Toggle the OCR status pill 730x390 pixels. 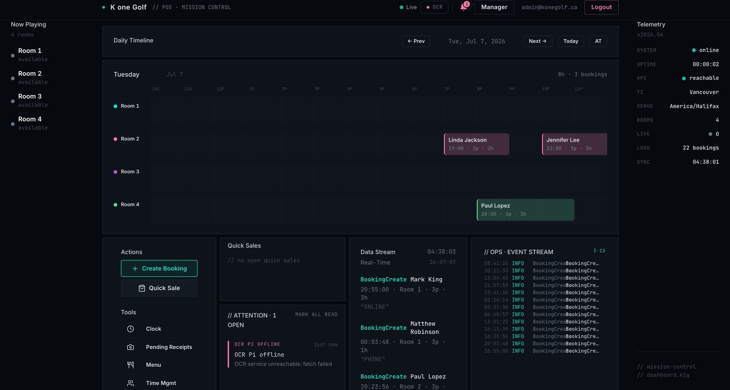434,7
